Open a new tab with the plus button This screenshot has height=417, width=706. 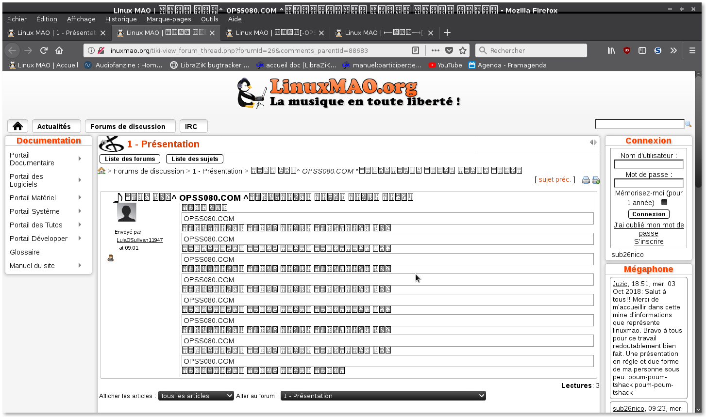tap(447, 32)
